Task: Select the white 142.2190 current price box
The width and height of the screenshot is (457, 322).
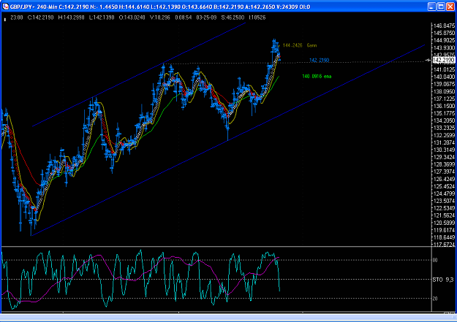Action: (x=444, y=61)
